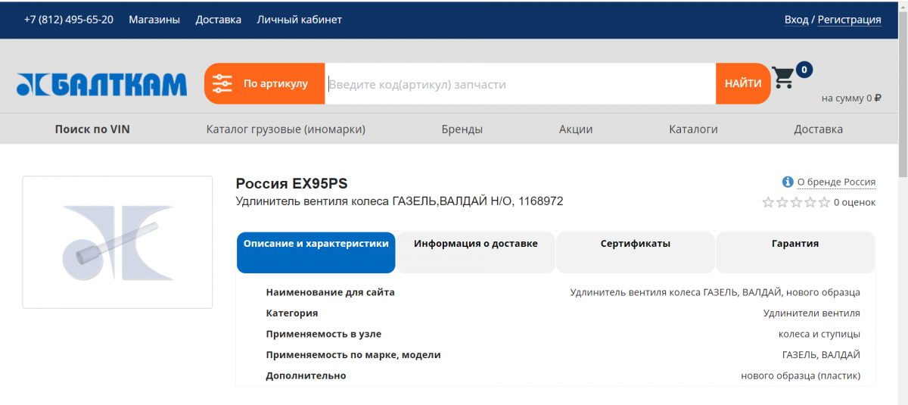The height and width of the screenshot is (405, 908).
Task: Open Каталог грузовые (иномарки) menu
Action: coord(286,129)
